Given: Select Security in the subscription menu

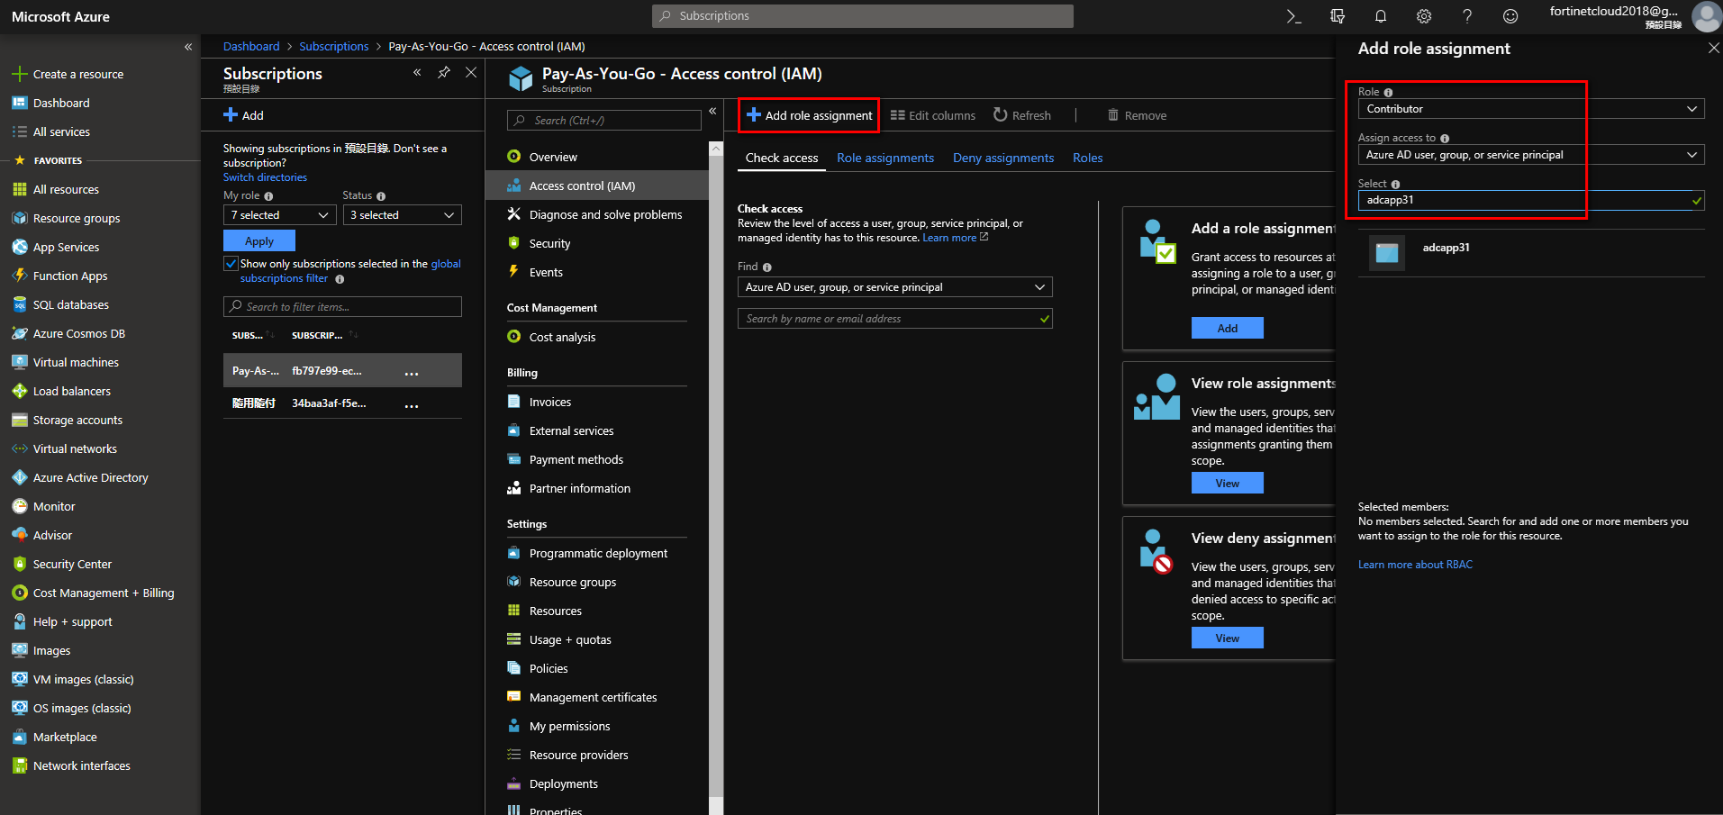Looking at the screenshot, I should pos(549,243).
